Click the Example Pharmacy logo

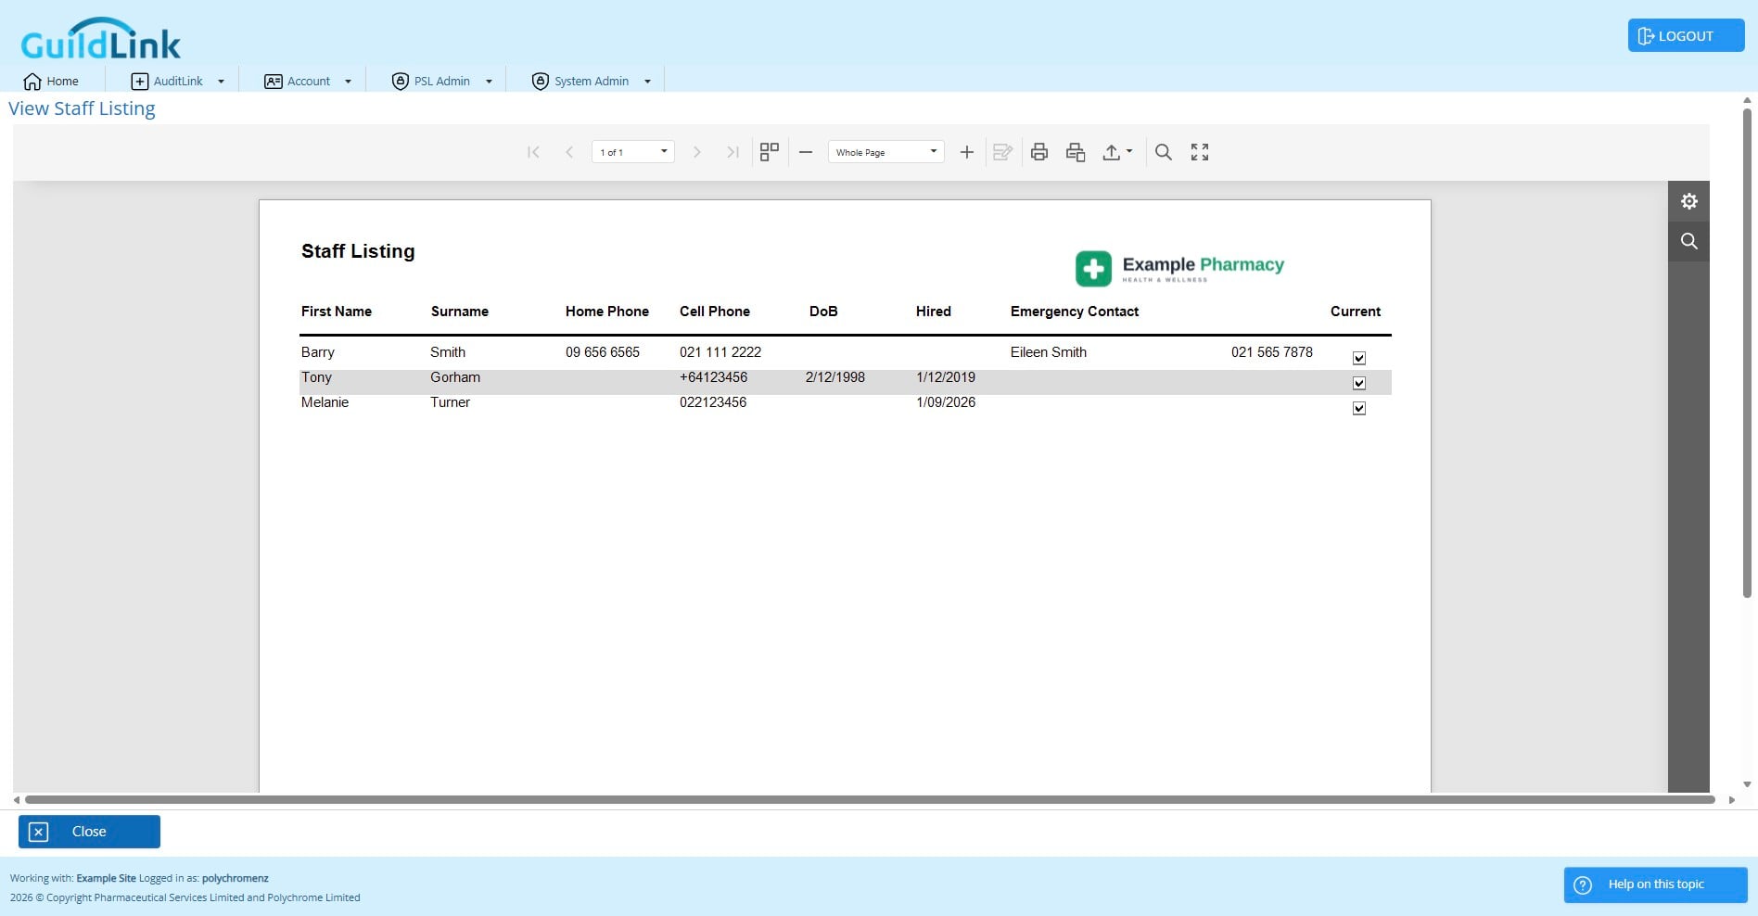coord(1179,268)
